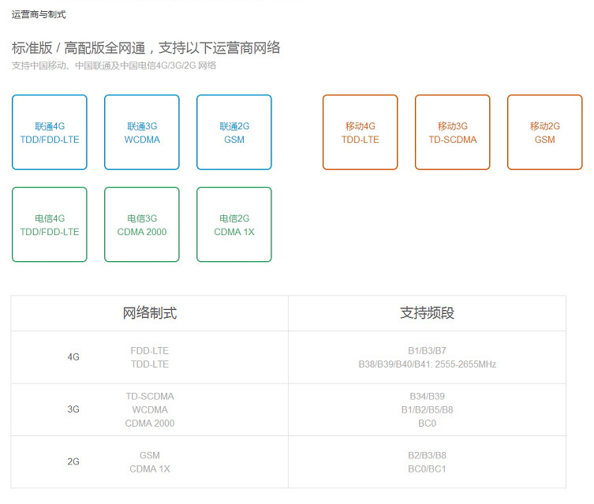Image resolution: width=594 pixels, height=504 pixels.
Task: Select the 联通3G WCDMA box
Action: (x=142, y=133)
